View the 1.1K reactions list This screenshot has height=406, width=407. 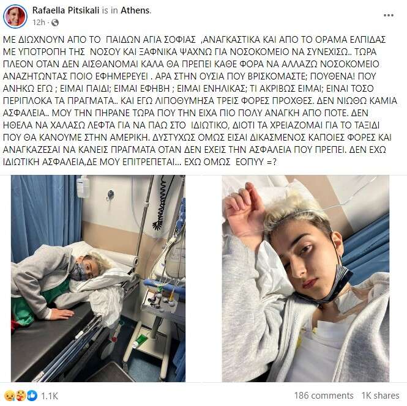click(50, 396)
